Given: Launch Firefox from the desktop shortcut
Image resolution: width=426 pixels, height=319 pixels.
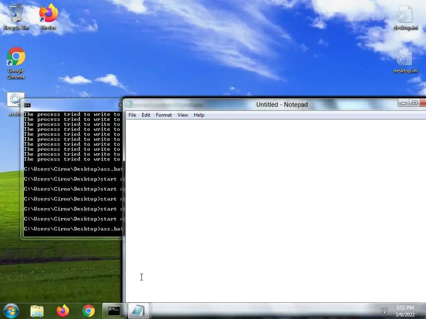Looking at the screenshot, I should [48, 16].
